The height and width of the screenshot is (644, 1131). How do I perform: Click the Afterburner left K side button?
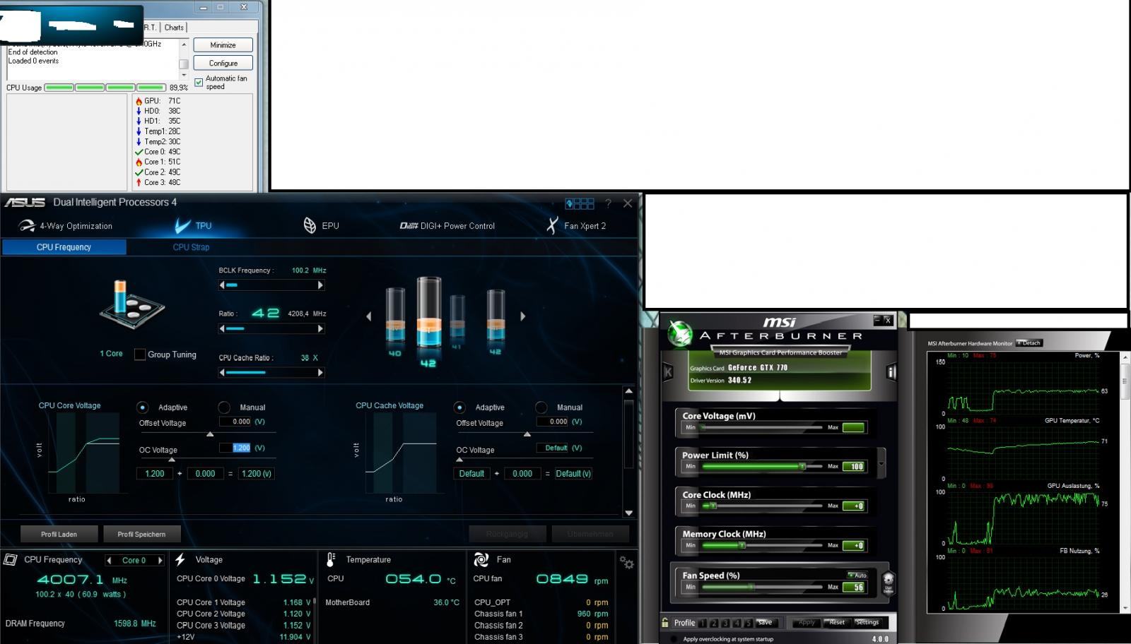pyautogui.click(x=667, y=372)
